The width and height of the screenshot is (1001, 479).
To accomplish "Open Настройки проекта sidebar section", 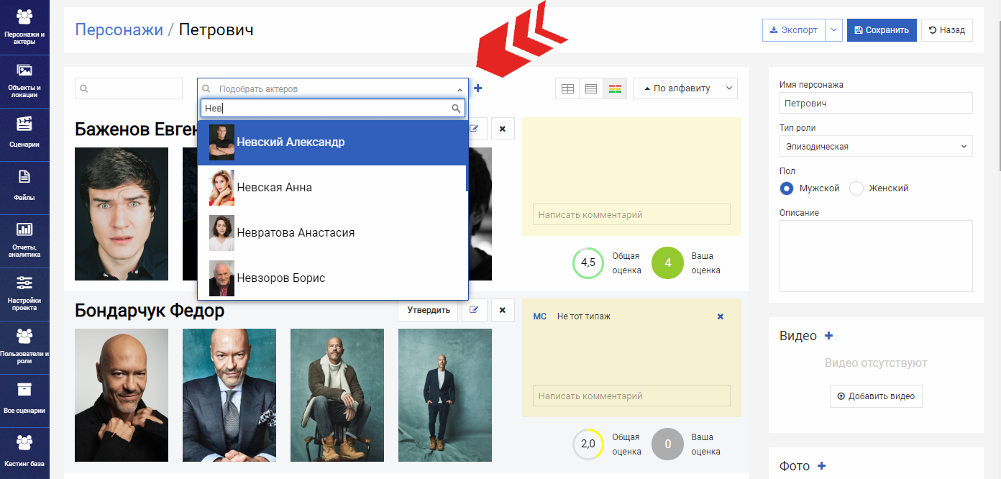I will tap(24, 294).
